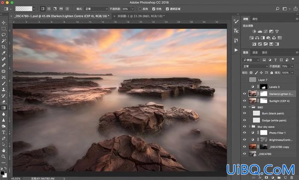299x180 pixels.
Task: Add a Vibrance adjustment
Action: coord(277,32)
